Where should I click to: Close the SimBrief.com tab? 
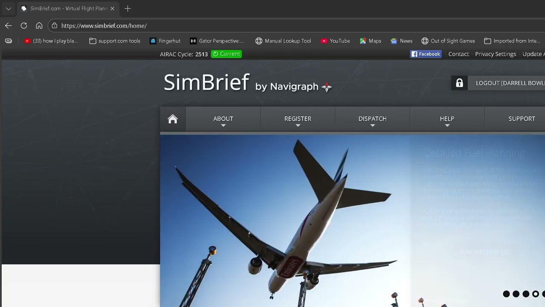click(x=112, y=9)
